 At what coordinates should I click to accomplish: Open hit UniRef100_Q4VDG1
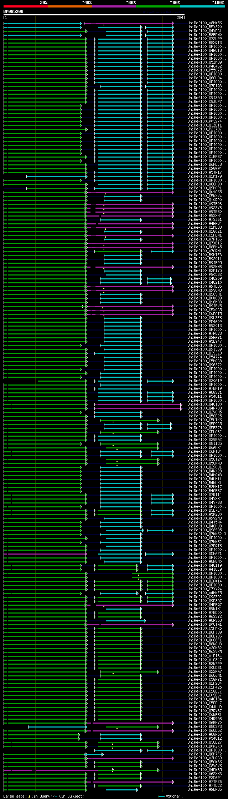(x=204, y=31)
